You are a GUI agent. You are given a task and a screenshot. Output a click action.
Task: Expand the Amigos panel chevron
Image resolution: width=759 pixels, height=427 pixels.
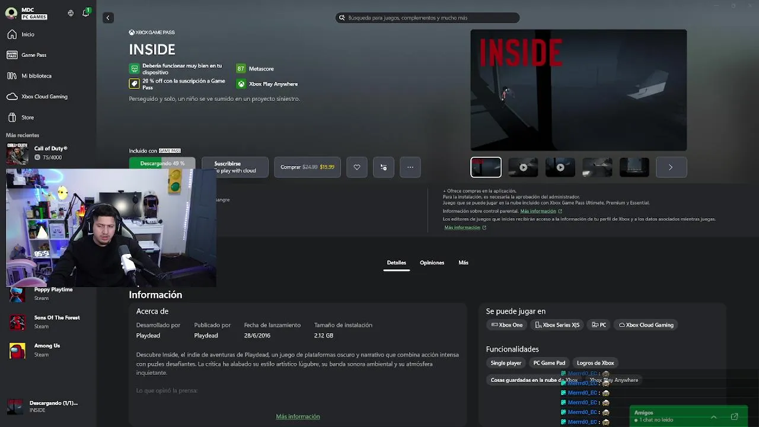[x=713, y=417]
